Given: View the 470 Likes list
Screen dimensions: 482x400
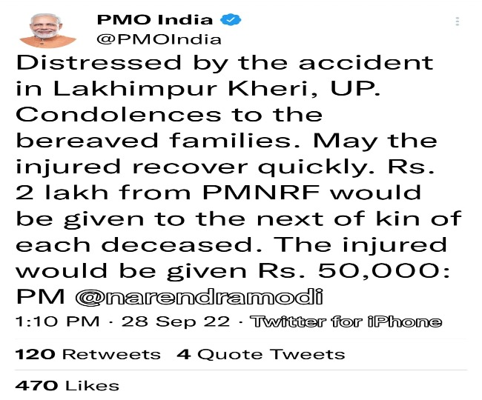Looking at the screenshot, I should [67, 386].
